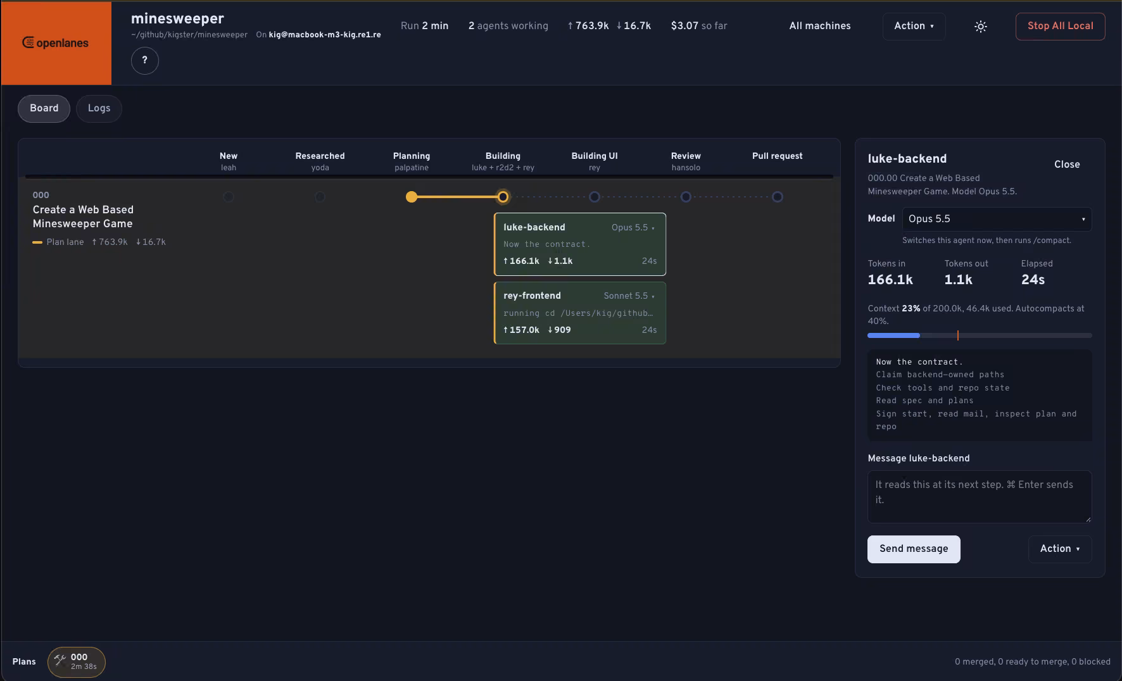Click the Send message button
The width and height of the screenshot is (1122, 681).
pyautogui.click(x=914, y=549)
